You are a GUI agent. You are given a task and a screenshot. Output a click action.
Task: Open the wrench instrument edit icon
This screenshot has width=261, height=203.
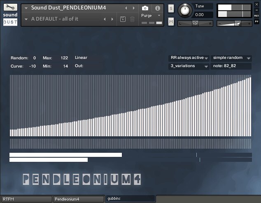pyautogui.click(x=10, y=7)
